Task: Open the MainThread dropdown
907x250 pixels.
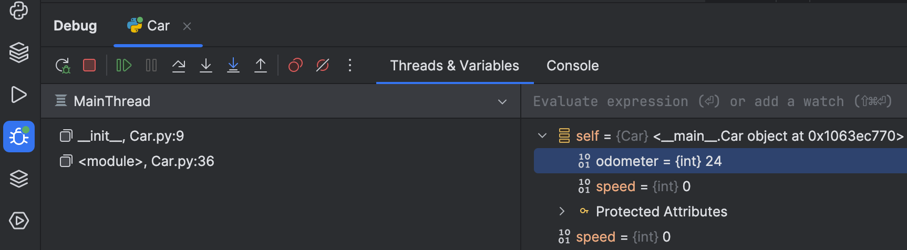Action: tap(502, 101)
